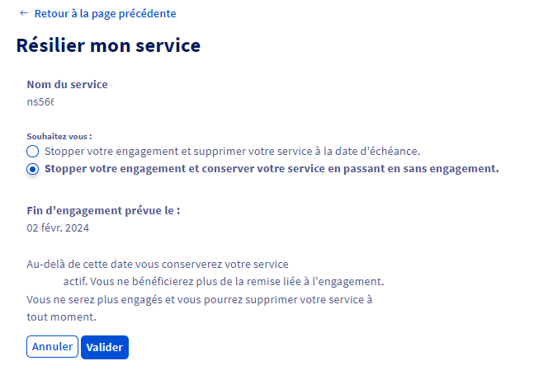Click the 'tout moment.' text line
The image size is (534, 375).
click(61, 316)
